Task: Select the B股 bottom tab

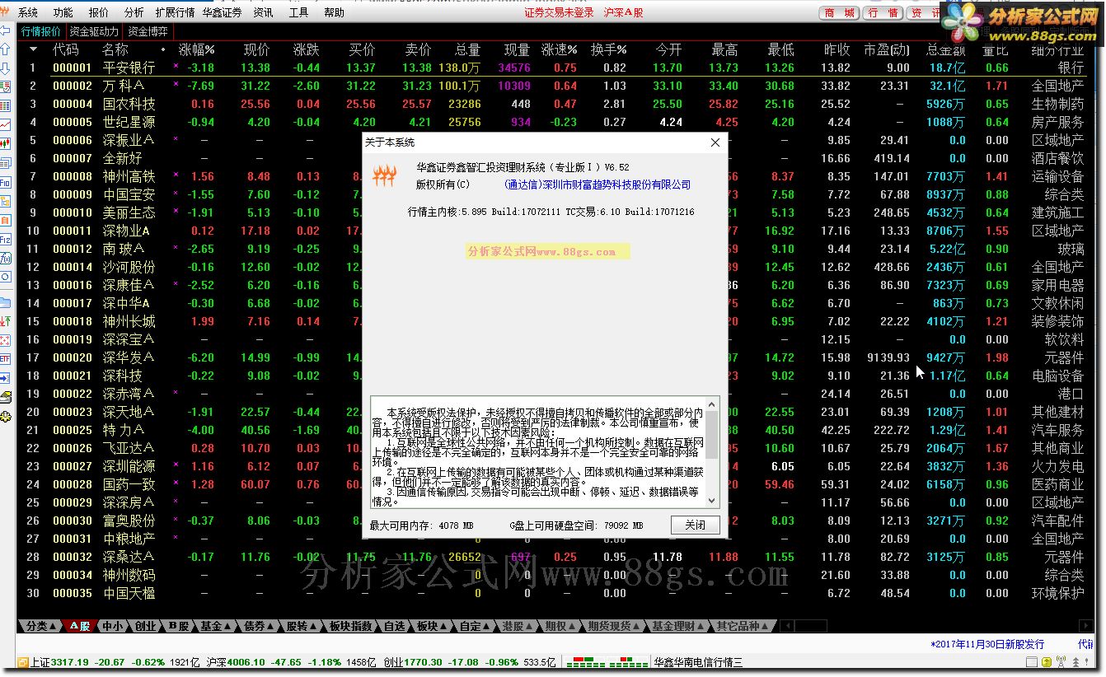Action: [179, 626]
